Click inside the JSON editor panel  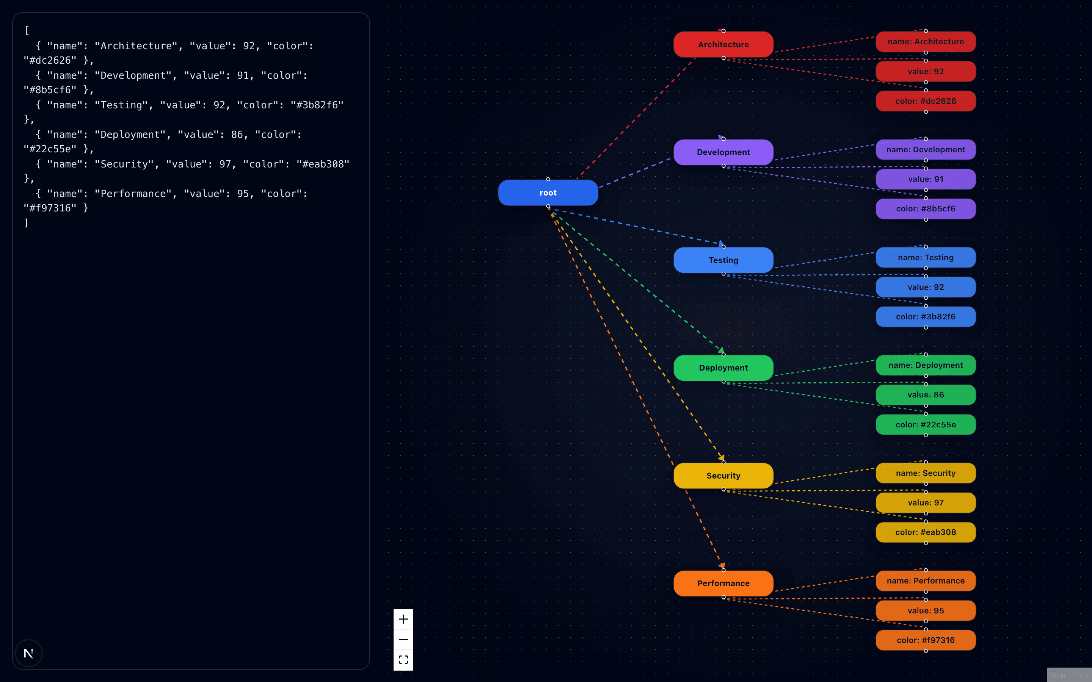pyautogui.click(x=190, y=135)
